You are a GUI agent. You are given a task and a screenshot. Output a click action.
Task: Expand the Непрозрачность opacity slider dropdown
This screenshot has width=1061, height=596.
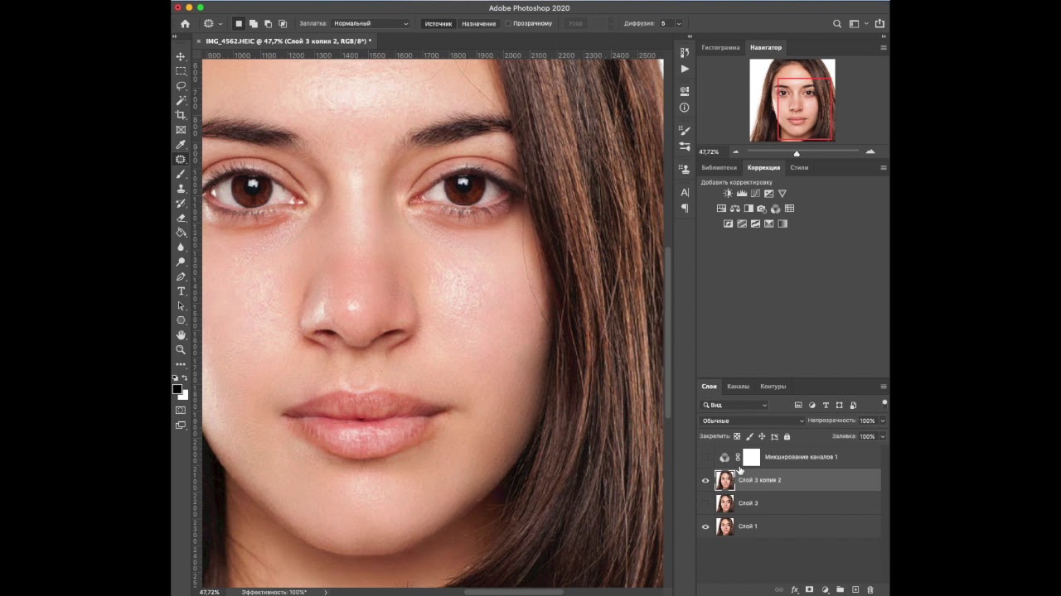(882, 421)
